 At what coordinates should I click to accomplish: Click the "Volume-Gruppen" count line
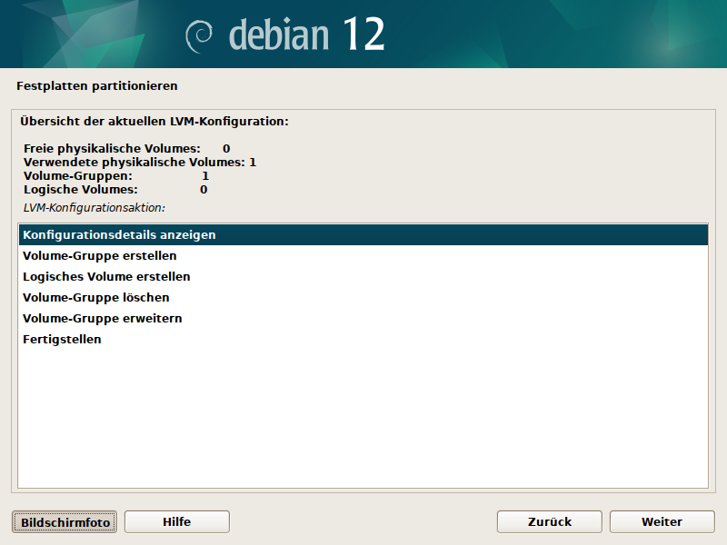116,175
